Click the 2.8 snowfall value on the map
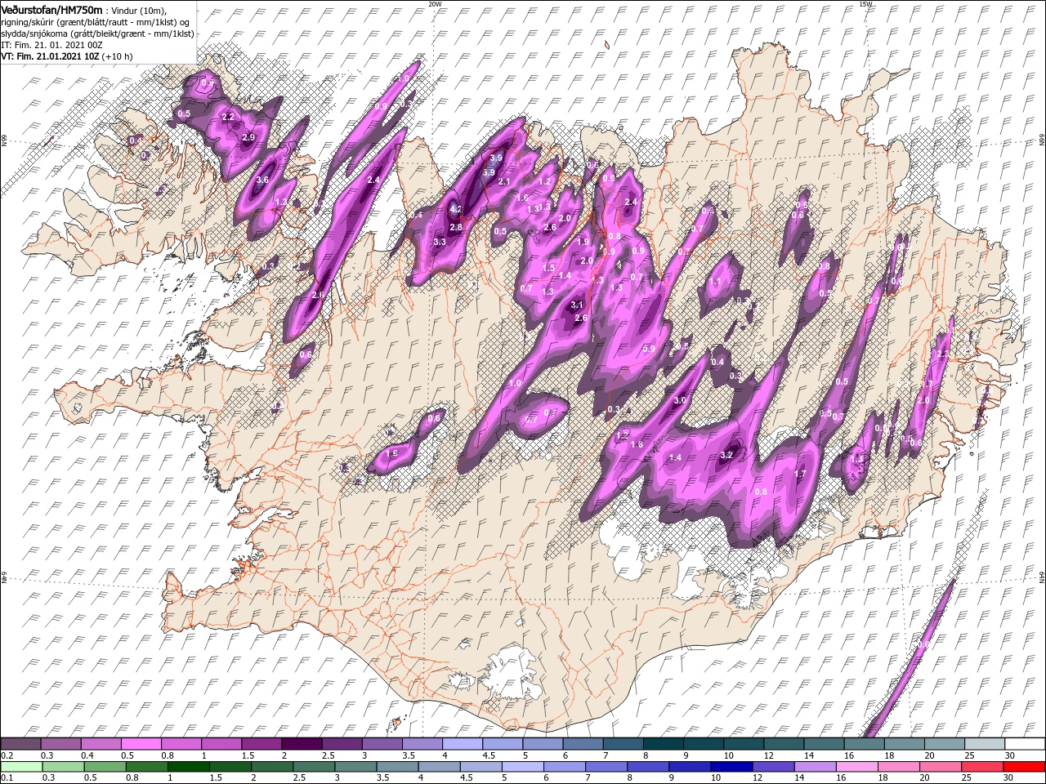The image size is (1046, 784). coord(456,227)
